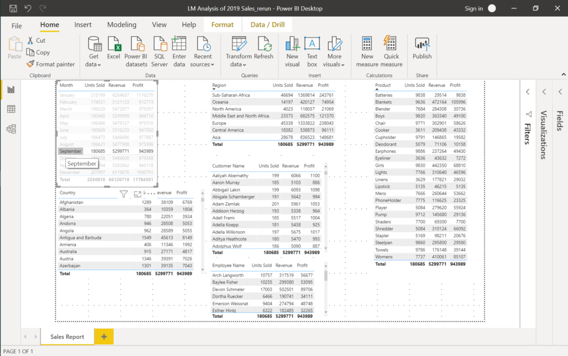The image size is (568, 356).
Task: Add a new page with plus tab
Action: 104,337
